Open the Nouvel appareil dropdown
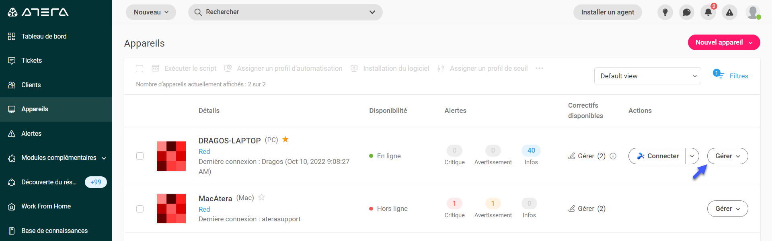The image size is (772, 241). (724, 43)
